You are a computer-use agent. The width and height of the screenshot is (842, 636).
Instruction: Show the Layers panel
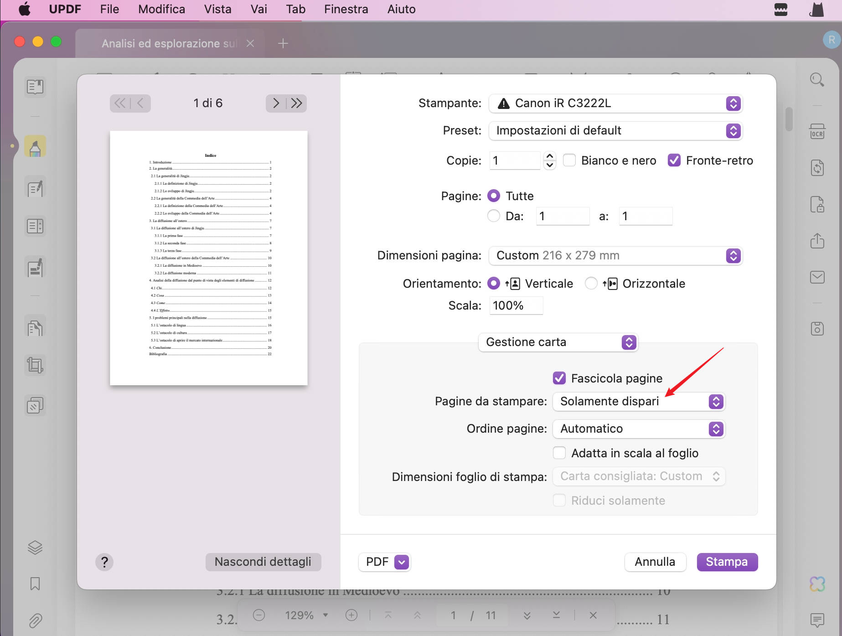[x=35, y=547]
